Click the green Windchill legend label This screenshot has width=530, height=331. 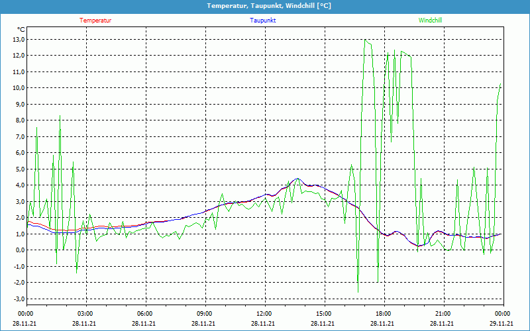click(x=430, y=21)
